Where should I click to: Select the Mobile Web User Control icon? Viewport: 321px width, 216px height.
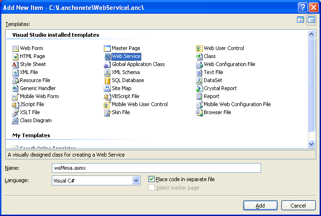[107, 105]
